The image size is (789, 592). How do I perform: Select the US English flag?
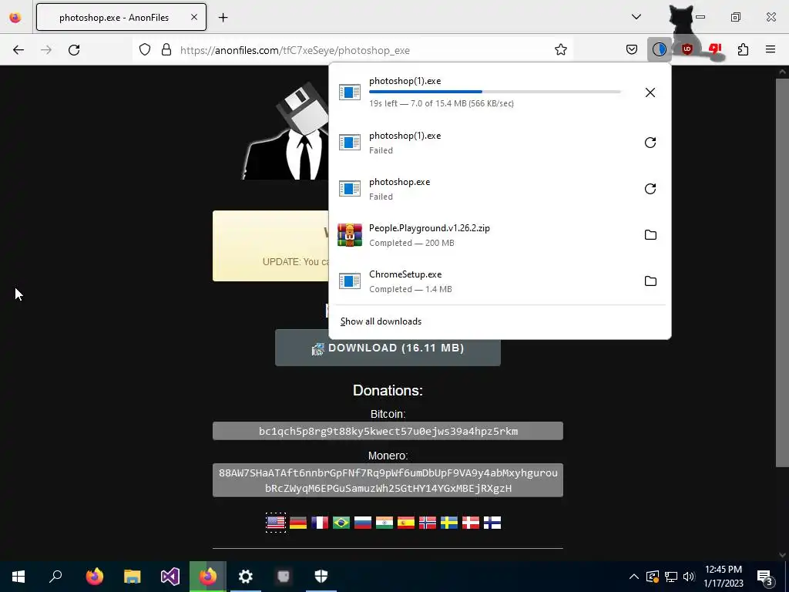coord(276,523)
